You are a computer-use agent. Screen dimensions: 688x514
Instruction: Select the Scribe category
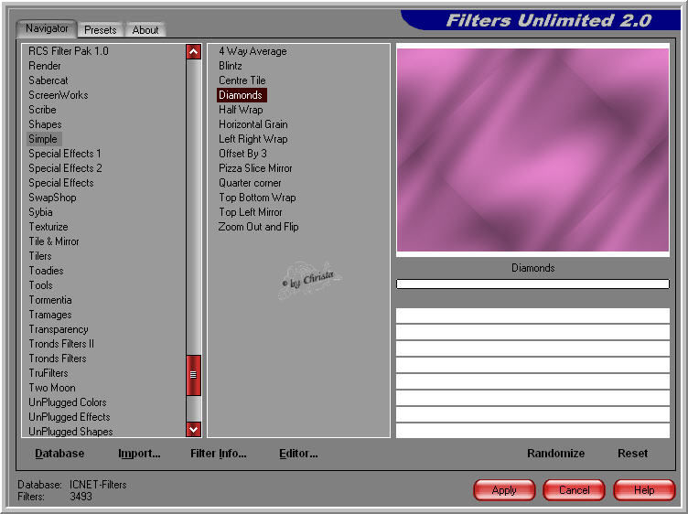(42, 110)
